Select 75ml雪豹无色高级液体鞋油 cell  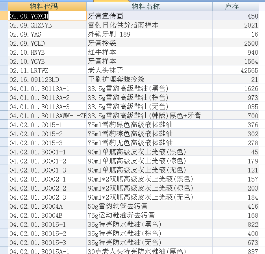(x=149, y=143)
